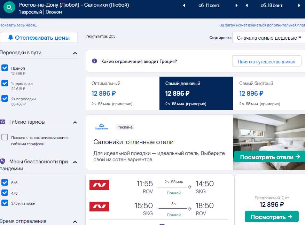Open Памятка путешественникам link

266,62
